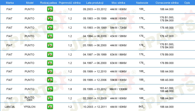This screenshot has height=111, width=195.
Task: Click production years 04.1994 -> 06.2000
Action: 95,36
